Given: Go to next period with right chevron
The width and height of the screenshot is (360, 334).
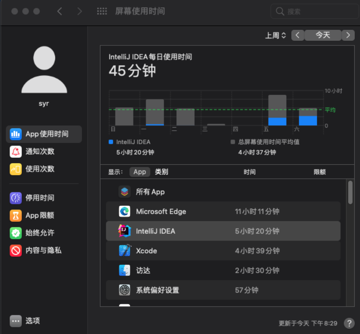Looking at the screenshot, I should [348, 35].
